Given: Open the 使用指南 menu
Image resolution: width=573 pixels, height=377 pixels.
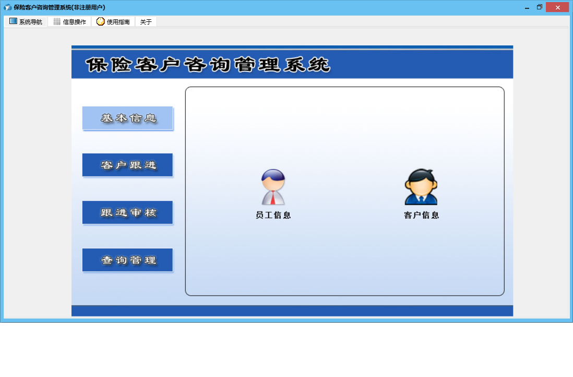Looking at the screenshot, I should tap(113, 21).
